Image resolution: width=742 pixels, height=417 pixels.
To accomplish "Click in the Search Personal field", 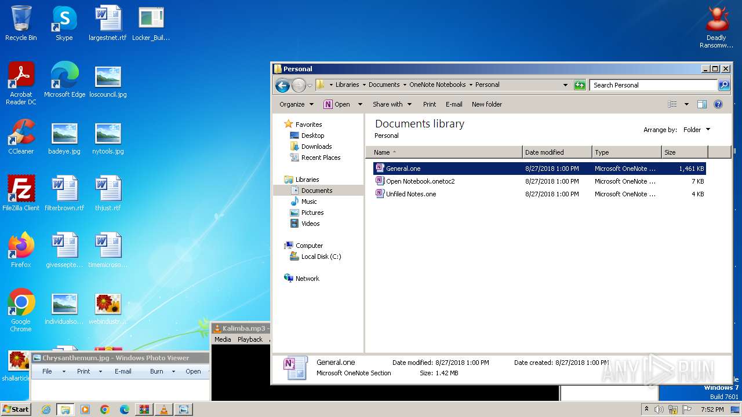I will pyautogui.click(x=654, y=85).
